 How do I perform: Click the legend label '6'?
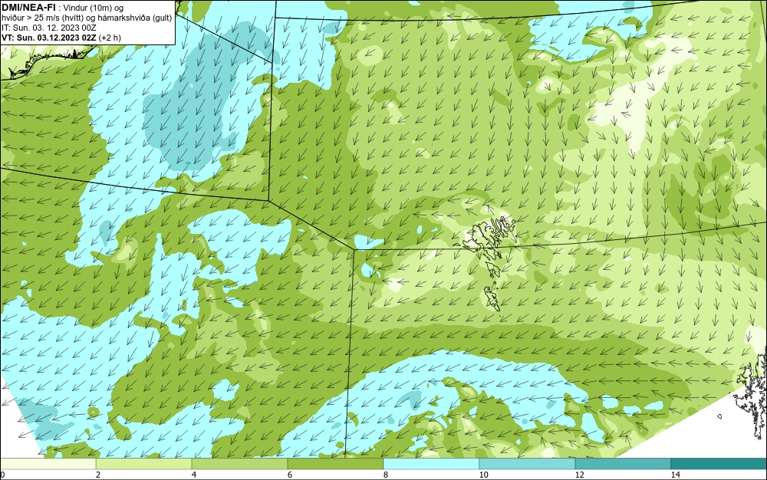(x=290, y=475)
